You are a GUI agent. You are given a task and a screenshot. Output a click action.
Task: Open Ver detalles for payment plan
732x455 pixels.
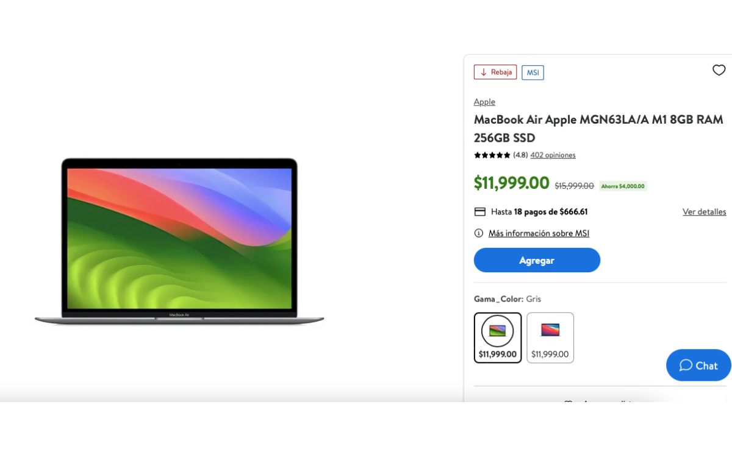pyautogui.click(x=704, y=212)
